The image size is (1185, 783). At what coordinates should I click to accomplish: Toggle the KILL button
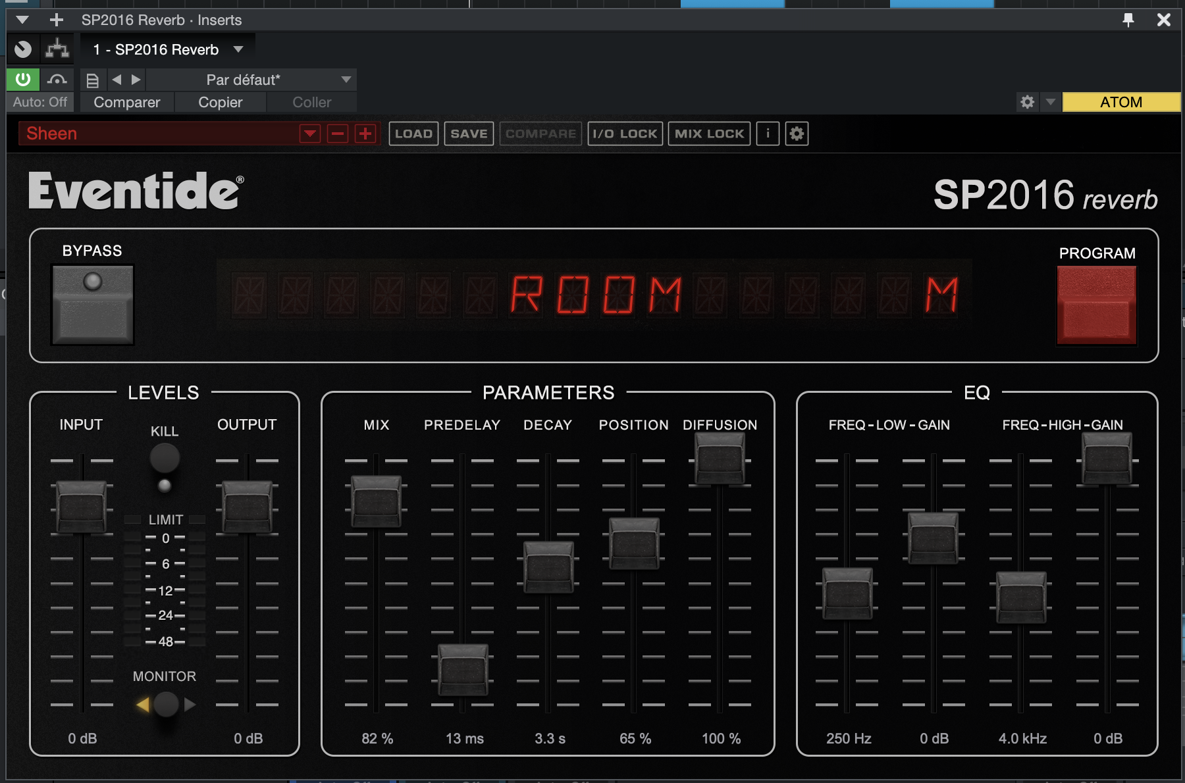click(165, 458)
